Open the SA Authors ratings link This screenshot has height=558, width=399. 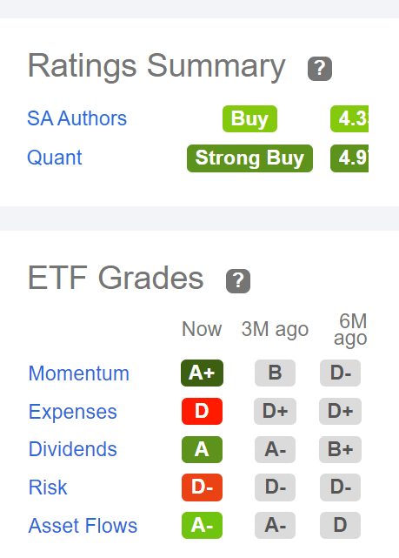pos(76,118)
